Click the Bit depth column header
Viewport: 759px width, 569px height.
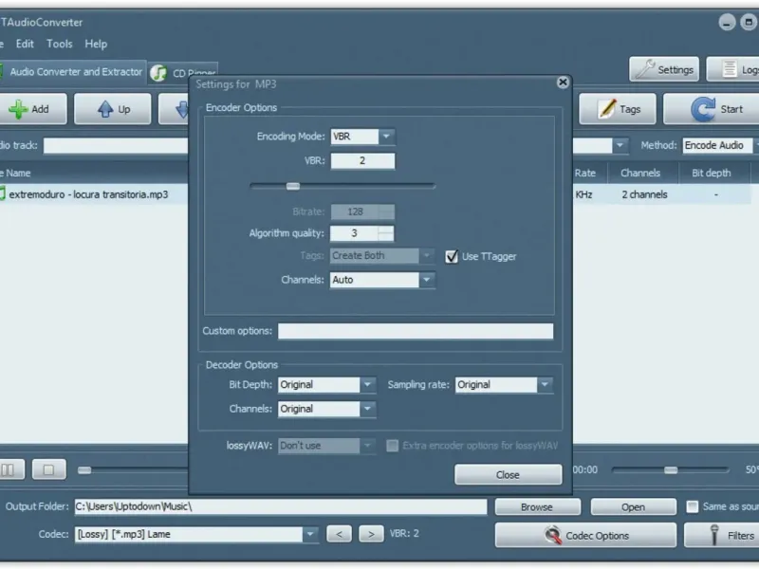(711, 174)
